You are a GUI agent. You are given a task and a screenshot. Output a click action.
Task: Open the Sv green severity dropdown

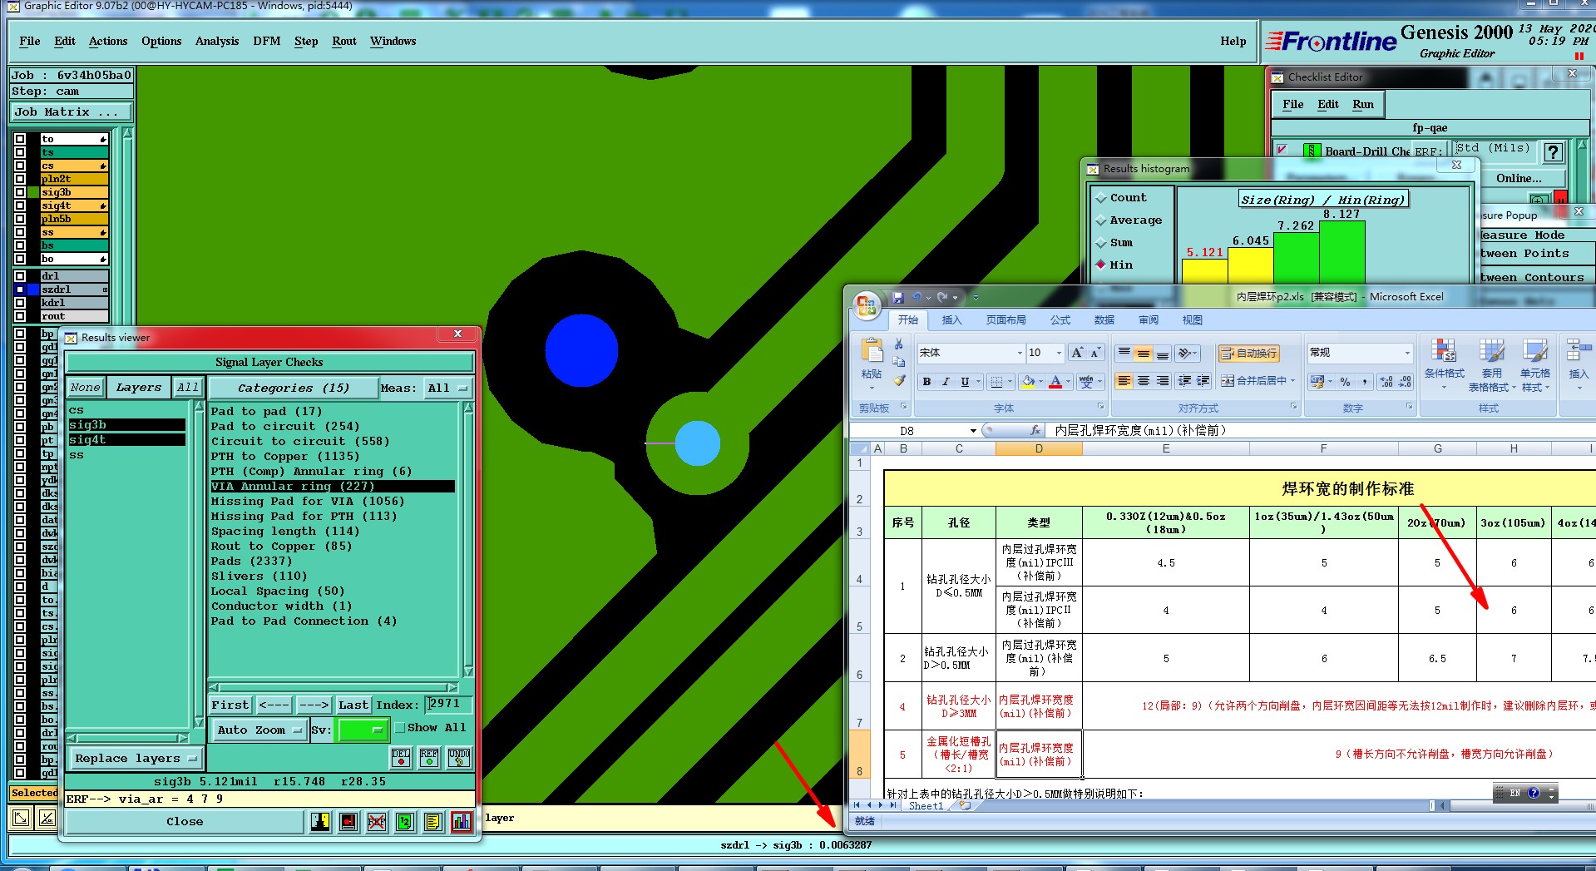click(363, 730)
